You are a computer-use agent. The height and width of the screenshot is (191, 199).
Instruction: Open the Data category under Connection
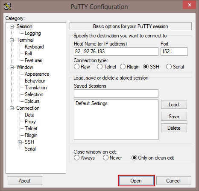pos(29,115)
